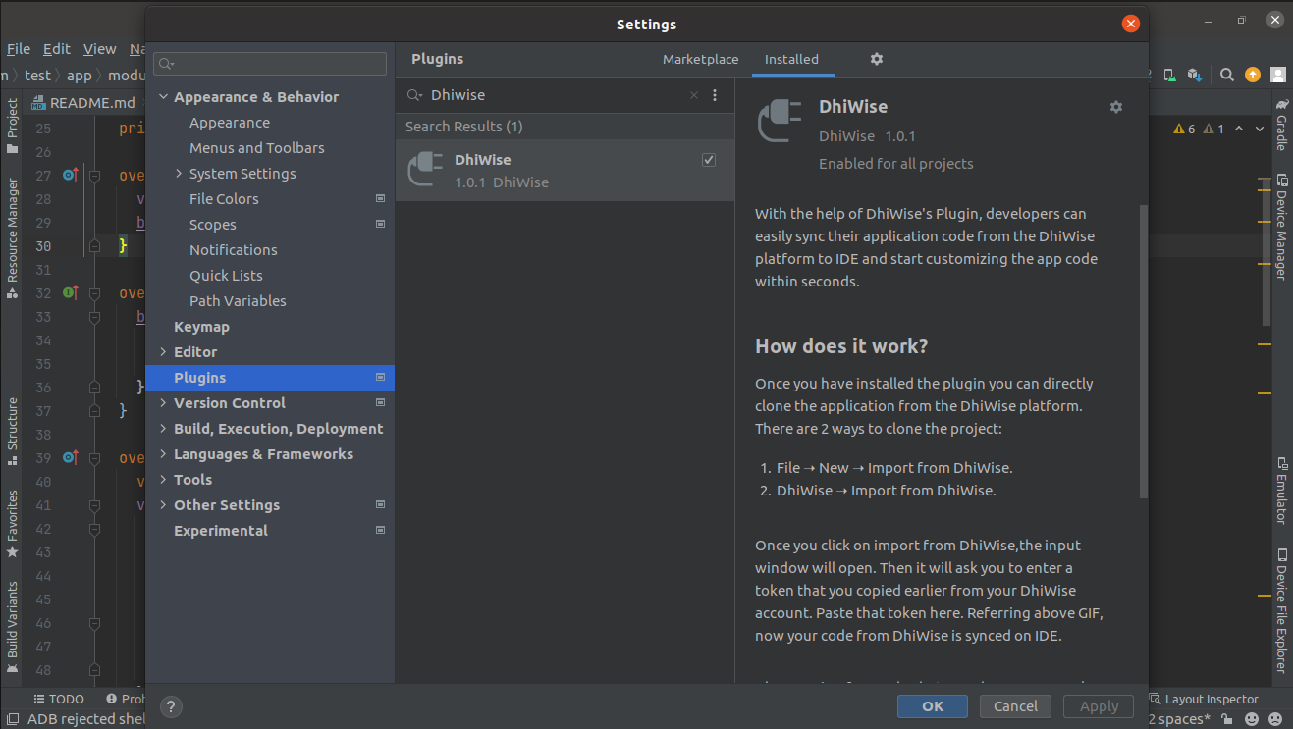Image resolution: width=1293 pixels, height=729 pixels.
Task: Click the orange update arrow icon in toolbar
Action: point(1252,75)
